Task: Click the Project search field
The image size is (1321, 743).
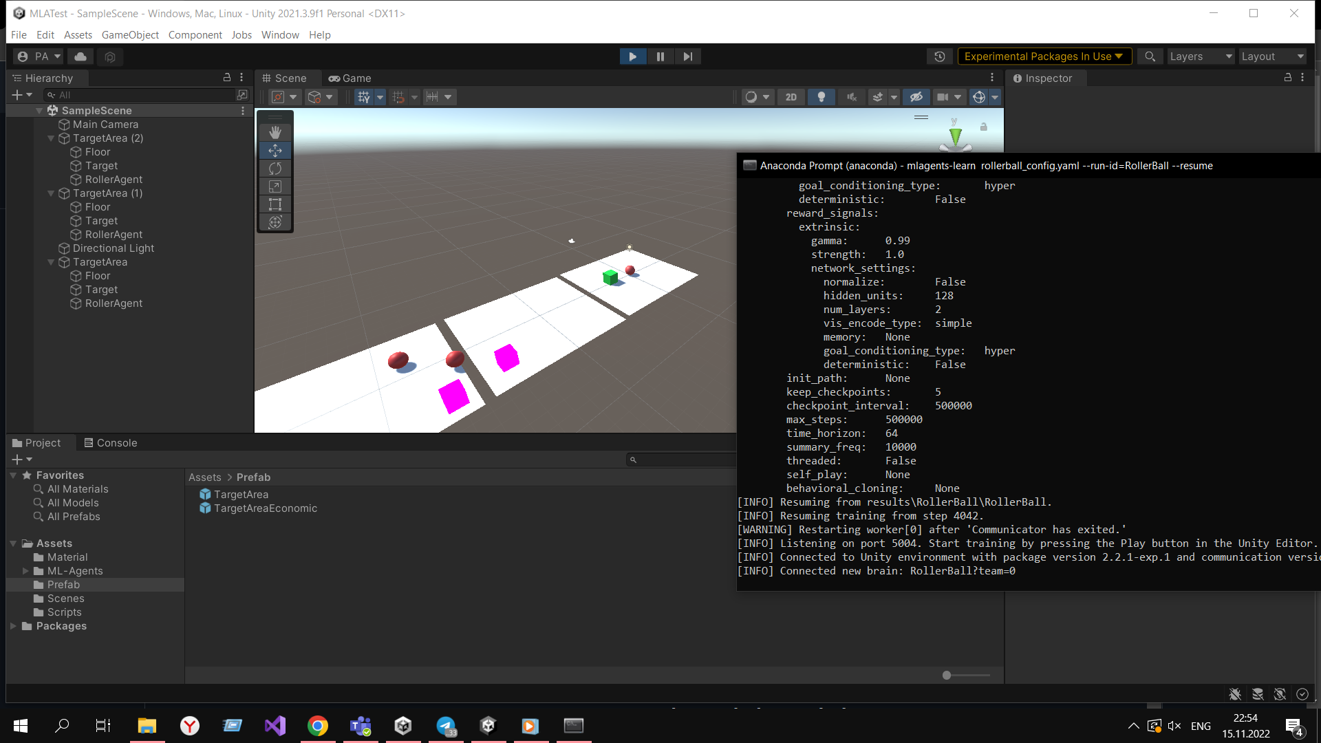Action: coord(681,460)
